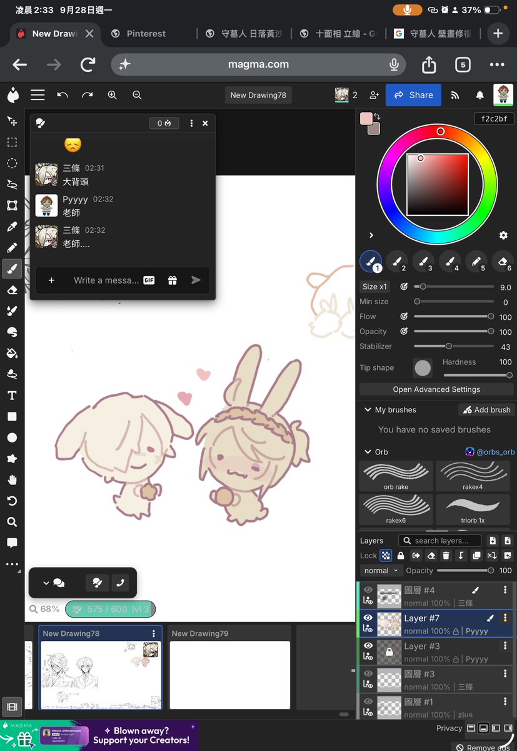Image resolution: width=517 pixels, height=751 pixels.
Task: Expand the chevron beside chat bubbles button
Action: [x=46, y=583]
